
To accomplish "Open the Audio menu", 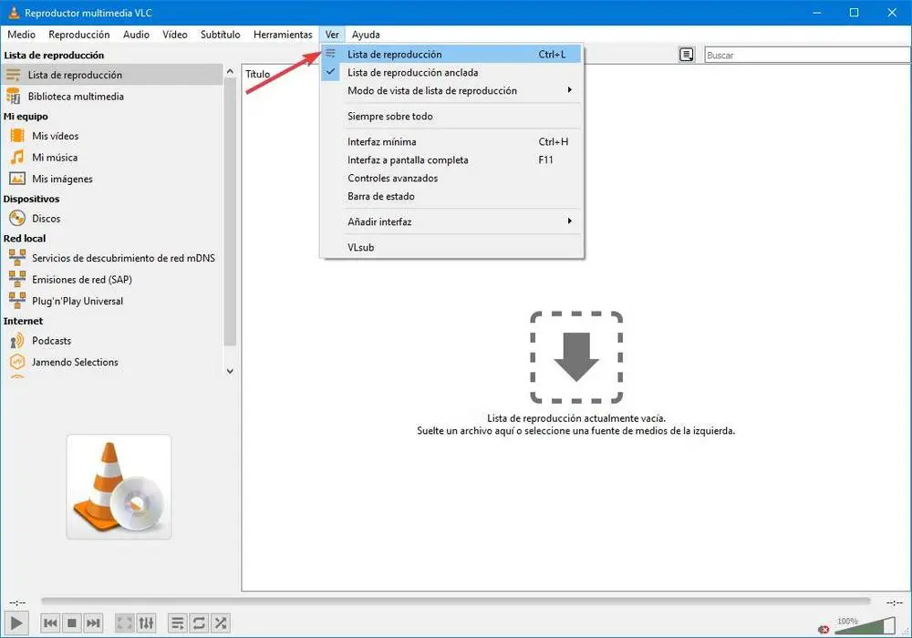I will (136, 35).
